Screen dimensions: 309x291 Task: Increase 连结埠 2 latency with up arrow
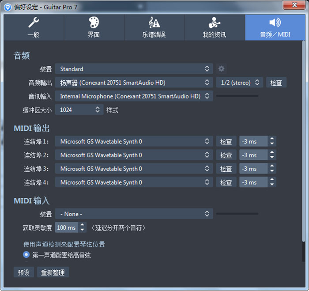point(272,152)
